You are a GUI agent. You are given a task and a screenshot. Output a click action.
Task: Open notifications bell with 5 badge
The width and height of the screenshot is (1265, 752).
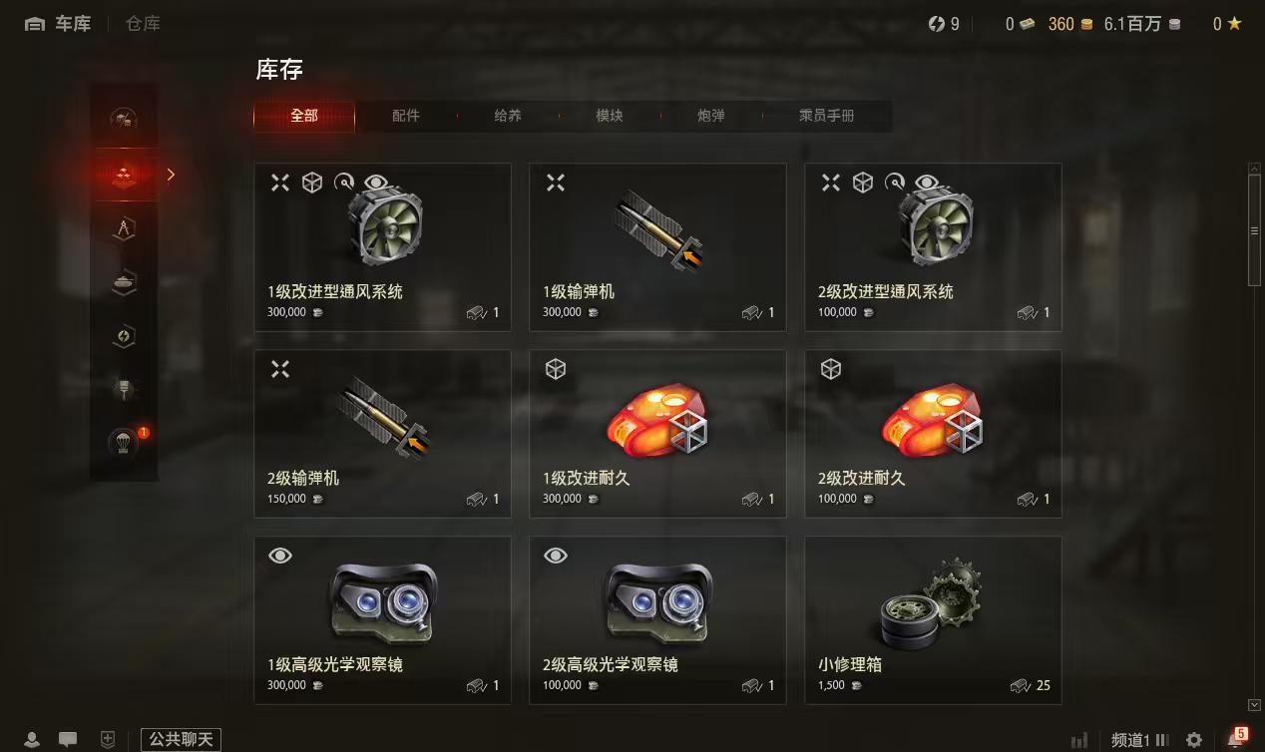pyautogui.click(x=1235, y=739)
